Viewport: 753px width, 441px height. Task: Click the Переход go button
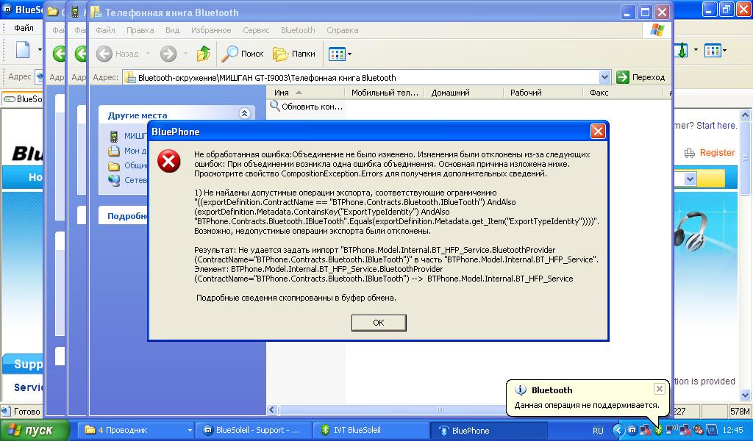click(x=641, y=77)
